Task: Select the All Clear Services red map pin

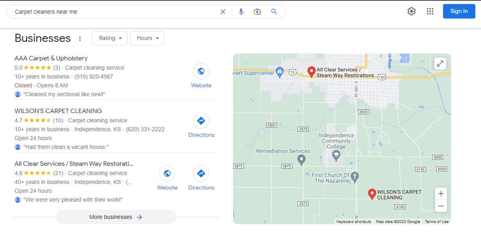Action: tap(312, 72)
